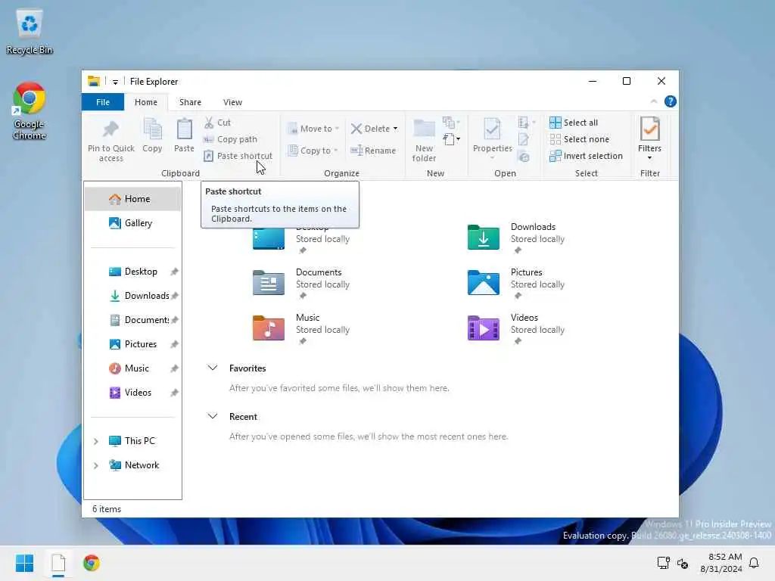Open the New item dropdown
This screenshot has height=581, width=775.
[451, 122]
